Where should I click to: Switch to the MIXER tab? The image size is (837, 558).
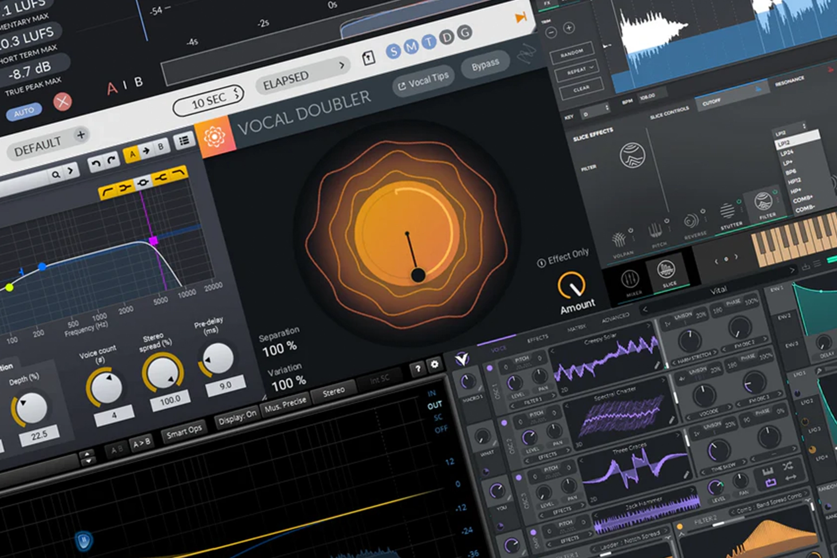(x=631, y=283)
